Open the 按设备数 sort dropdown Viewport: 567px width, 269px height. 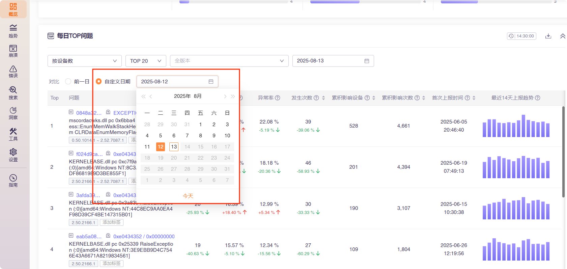point(85,61)
